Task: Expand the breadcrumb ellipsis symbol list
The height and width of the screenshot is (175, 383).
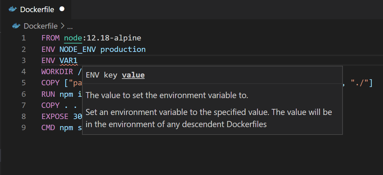Action: tap(70, 26)
